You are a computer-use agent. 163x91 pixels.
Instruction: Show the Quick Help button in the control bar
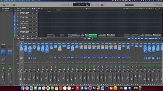(x=6, y=5)
